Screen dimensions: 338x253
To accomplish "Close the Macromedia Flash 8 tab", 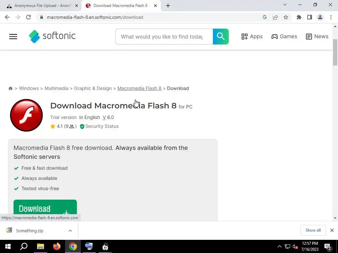I will (155, 6).
